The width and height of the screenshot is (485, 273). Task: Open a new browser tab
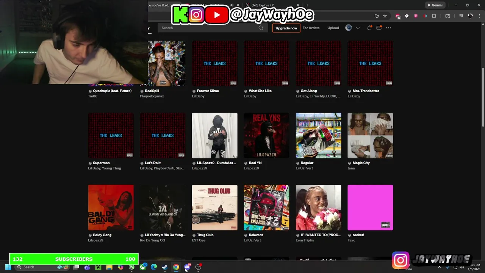307,5
